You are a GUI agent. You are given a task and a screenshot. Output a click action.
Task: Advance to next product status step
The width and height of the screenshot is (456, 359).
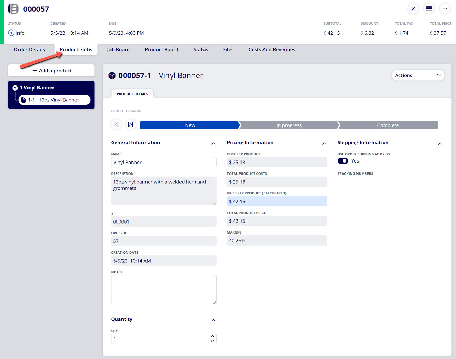click(x=130, y=124)
